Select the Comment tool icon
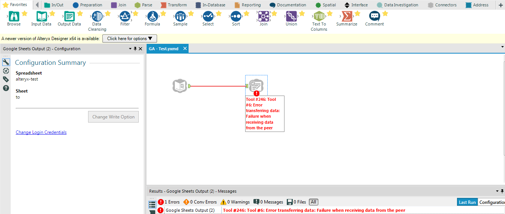Viewport: 505px width, 214px height. click(x=375, y=16)
